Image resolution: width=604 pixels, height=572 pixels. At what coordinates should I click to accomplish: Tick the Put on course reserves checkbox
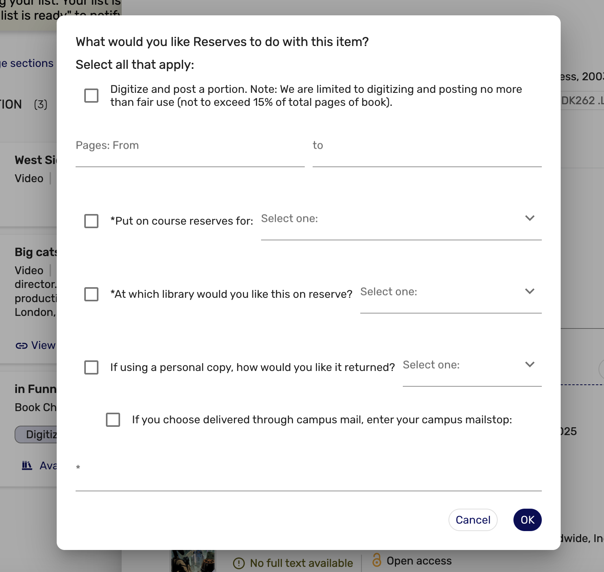click(x=91, y=221)
